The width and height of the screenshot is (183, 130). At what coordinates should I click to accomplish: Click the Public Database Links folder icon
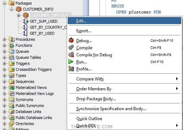(12, 118)
